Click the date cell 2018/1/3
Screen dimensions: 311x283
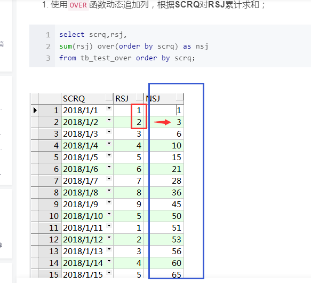click(87, 134)
